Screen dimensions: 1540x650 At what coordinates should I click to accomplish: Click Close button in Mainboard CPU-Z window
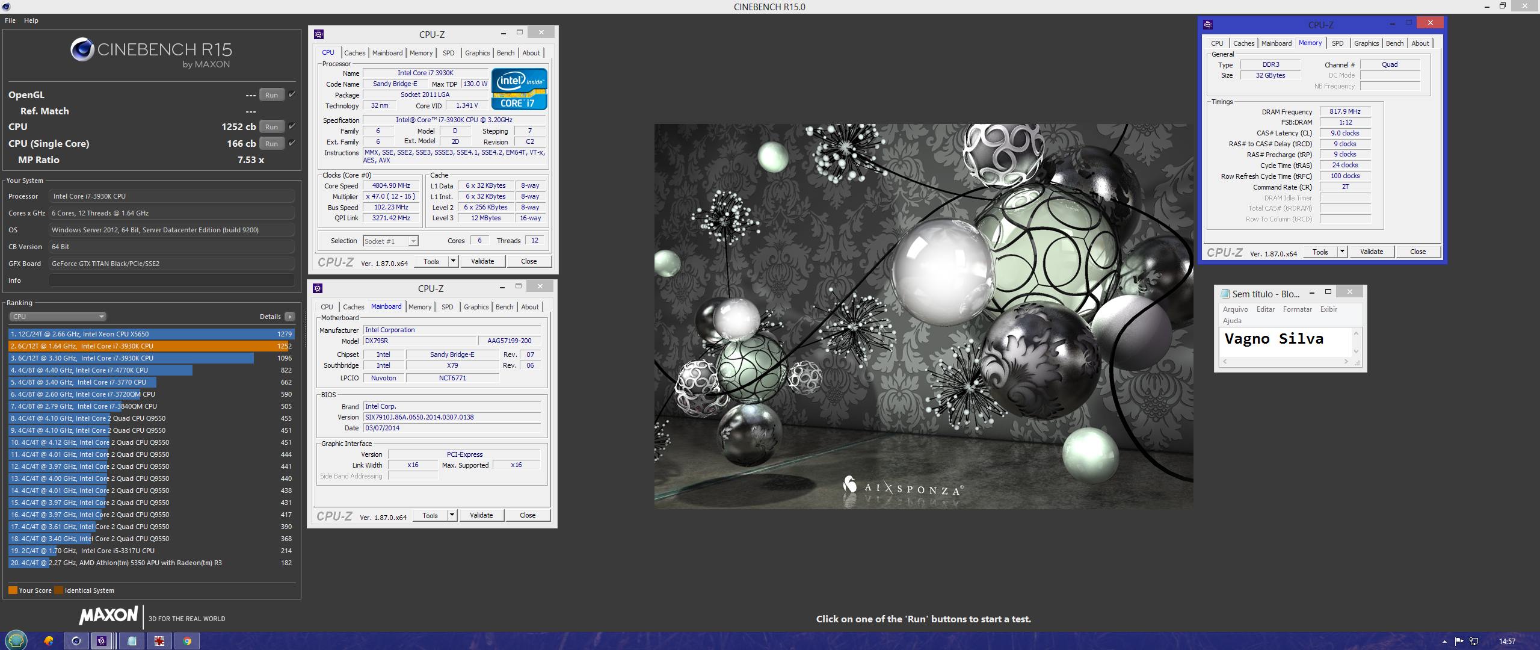[x=528, y=515]
